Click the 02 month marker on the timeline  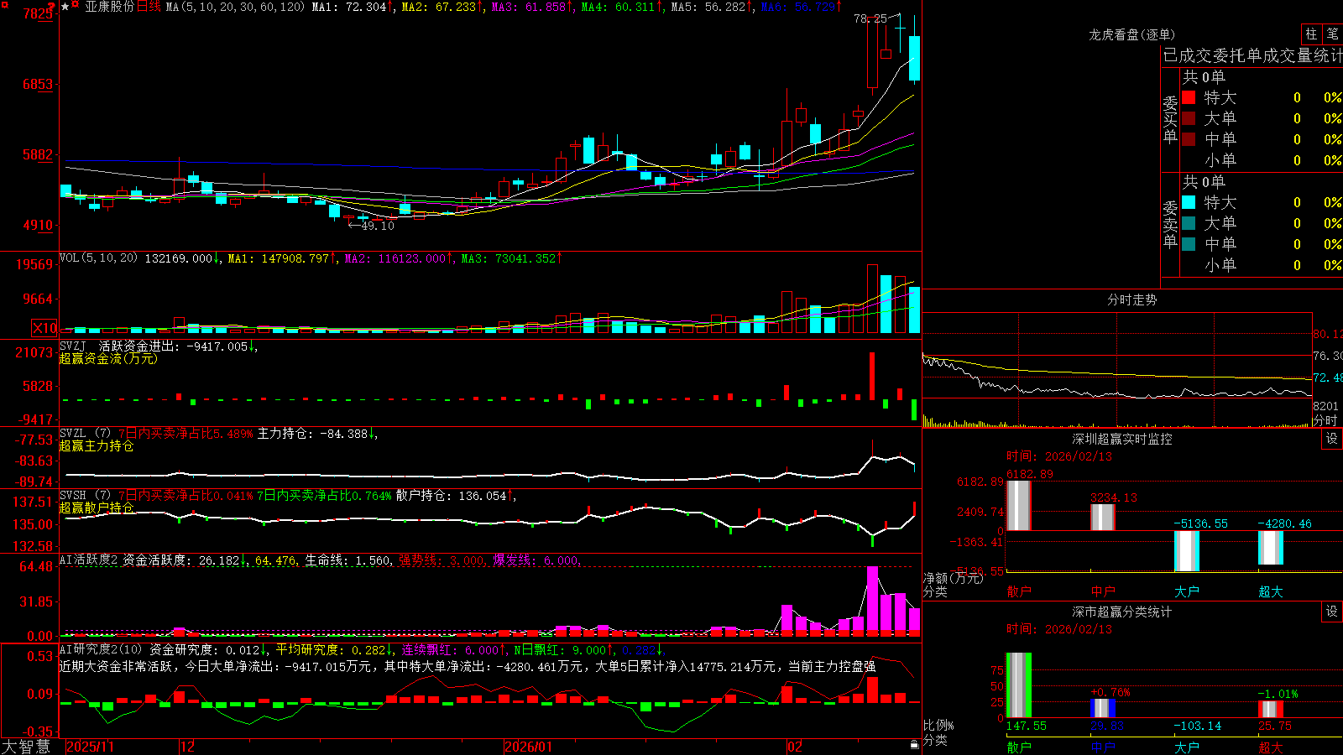(x=795, y=747)
